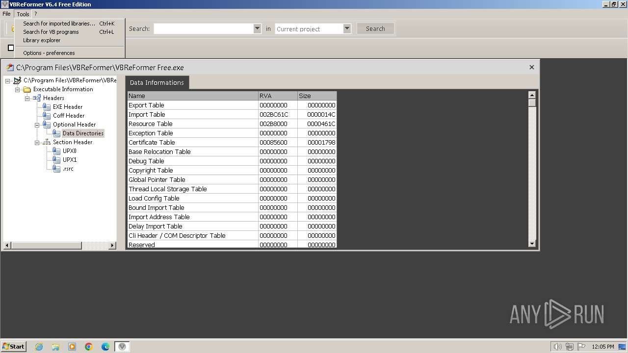The image size is (628, 353).
Task: Select the Thread Local Storage Table row
Action: (x=232, y=189)
